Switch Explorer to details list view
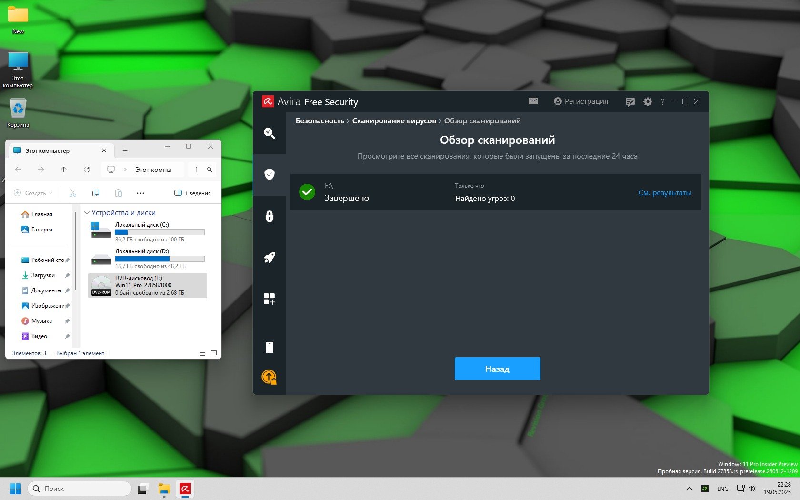 pyautogui.click(x=202, y=353)
